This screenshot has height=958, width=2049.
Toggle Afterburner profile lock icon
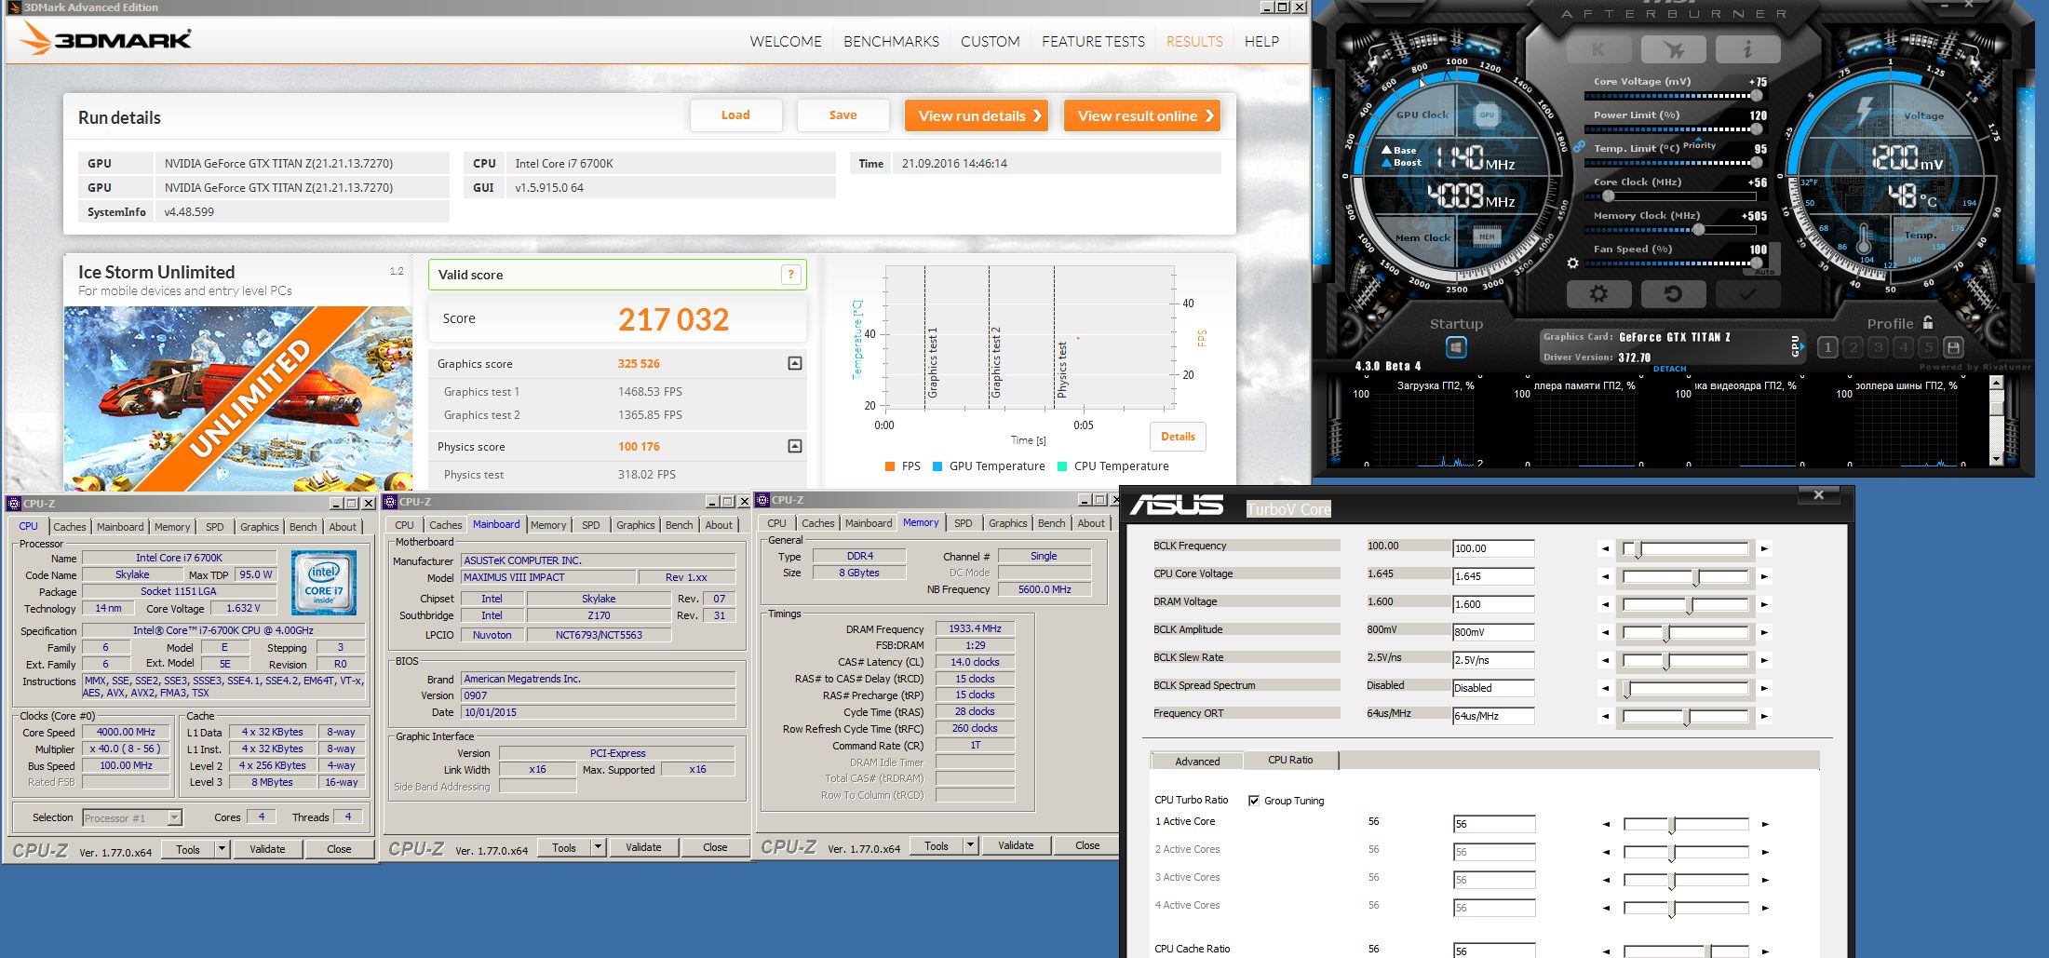(1927, 323)
